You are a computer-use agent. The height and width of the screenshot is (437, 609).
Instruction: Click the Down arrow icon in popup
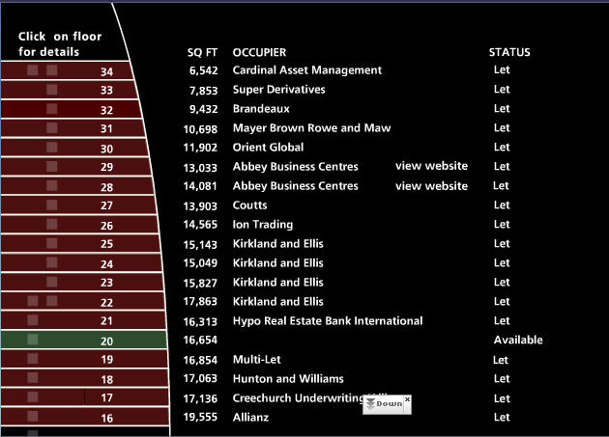[x=370, y=403]
